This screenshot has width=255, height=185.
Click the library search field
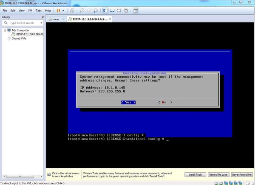click(22, 23)
